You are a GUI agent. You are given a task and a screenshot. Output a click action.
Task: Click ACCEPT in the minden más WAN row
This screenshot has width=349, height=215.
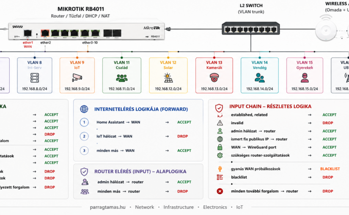point(184,150)
